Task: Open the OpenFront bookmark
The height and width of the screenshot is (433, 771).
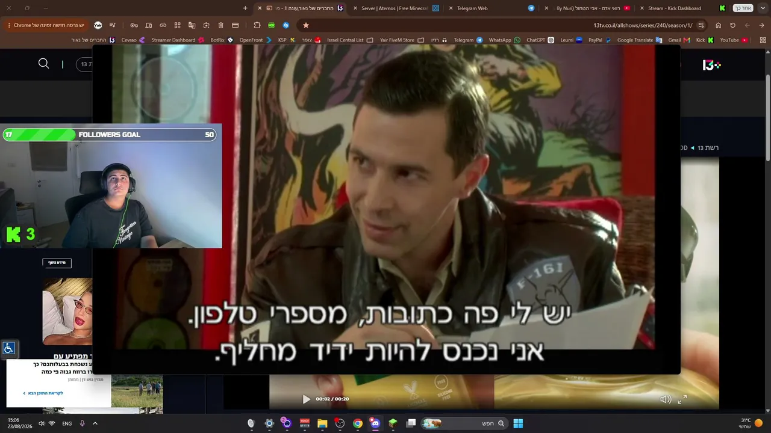Action: click(255, 40)
